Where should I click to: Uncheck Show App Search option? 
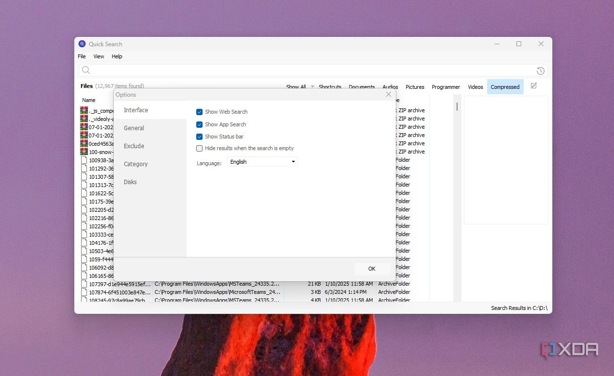coord(200,124)
